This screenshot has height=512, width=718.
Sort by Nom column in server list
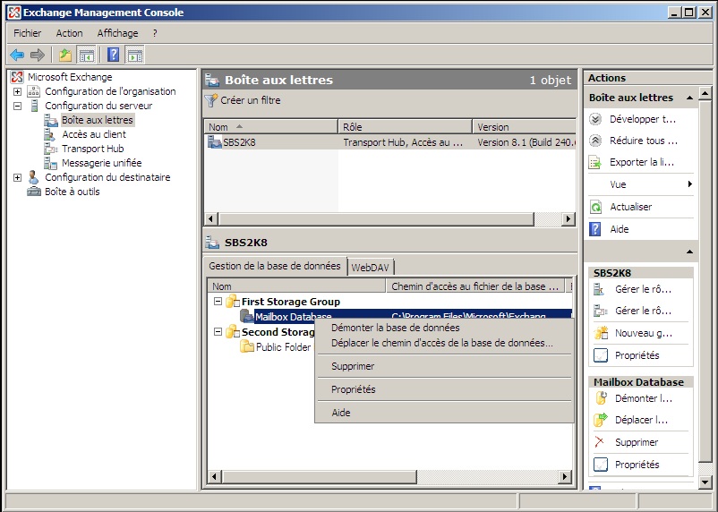[x=270, y=127]
